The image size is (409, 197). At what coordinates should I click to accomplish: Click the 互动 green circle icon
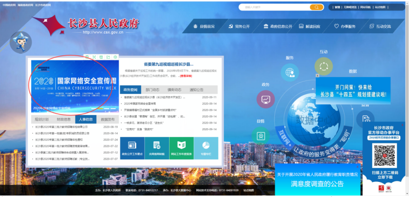pyautogui.click(x=323, y=66)
